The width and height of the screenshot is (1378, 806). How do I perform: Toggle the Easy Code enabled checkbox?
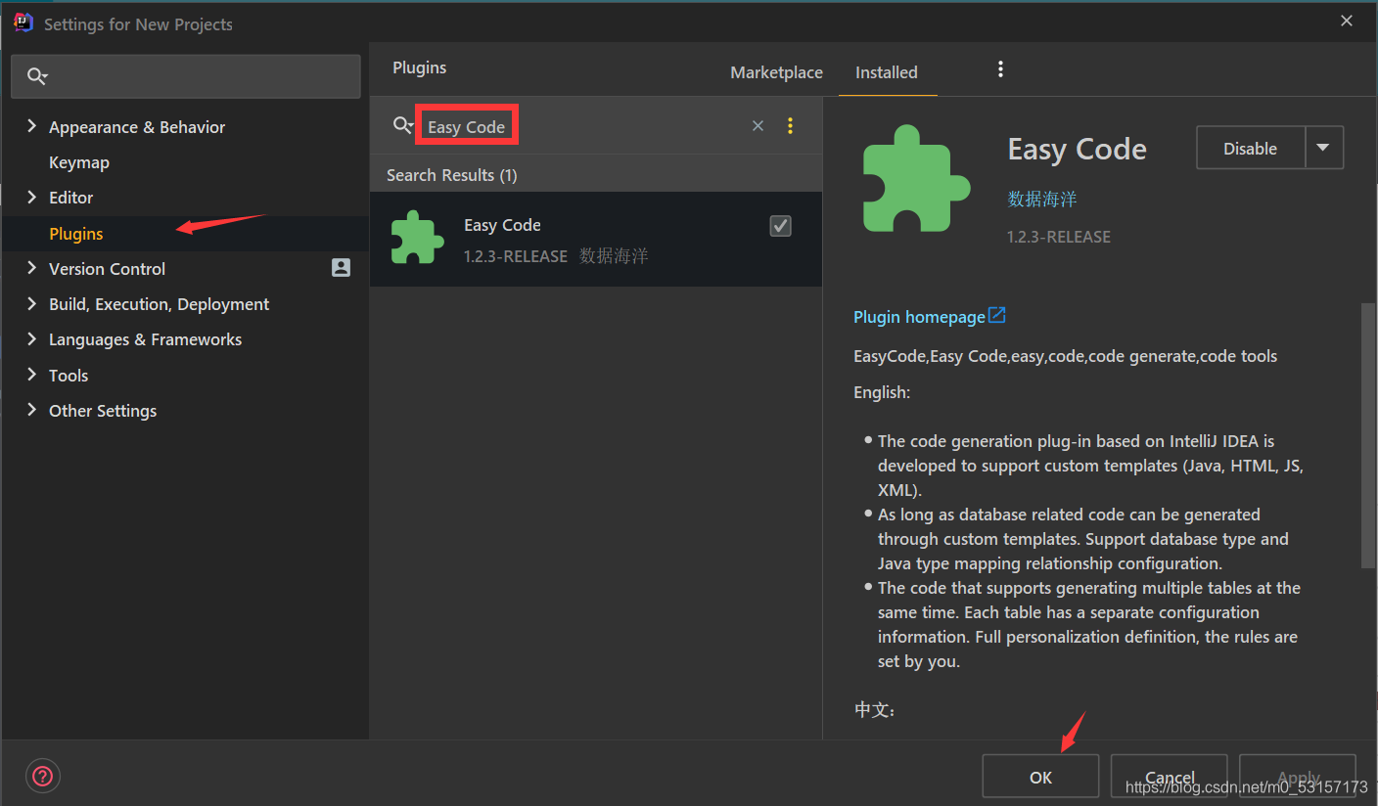pos(780,226)
